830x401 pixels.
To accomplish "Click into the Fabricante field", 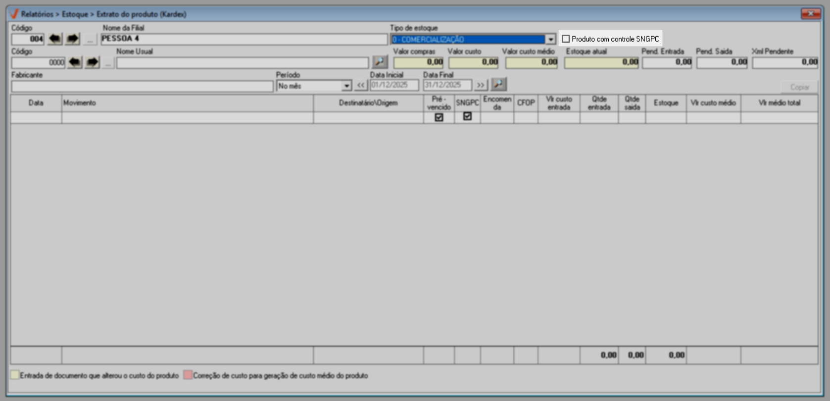I will pyautogui.click(x=142, y=86).
